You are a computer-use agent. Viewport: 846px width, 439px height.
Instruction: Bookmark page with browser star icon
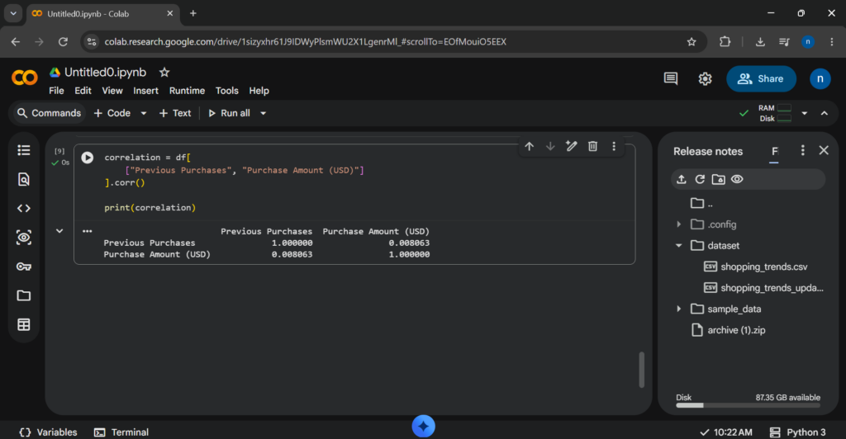click(692, 41)
